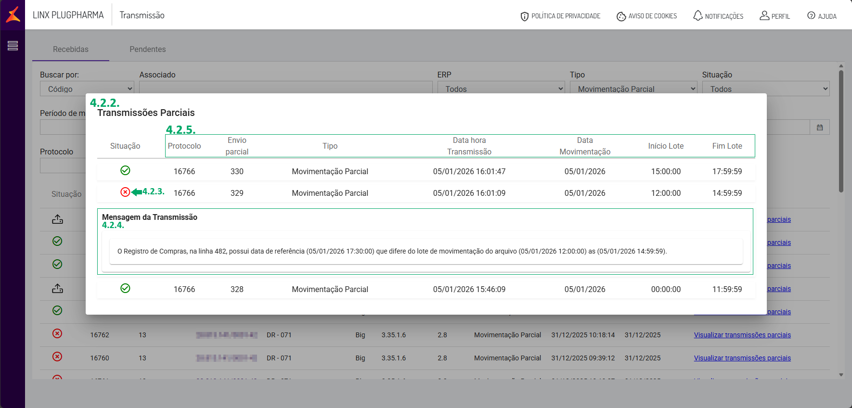Select the Recebidas tab
852x408 pixels.
coord(71,49)
